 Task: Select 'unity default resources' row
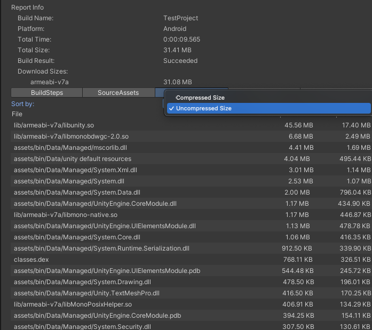click(x=191, y=159)
